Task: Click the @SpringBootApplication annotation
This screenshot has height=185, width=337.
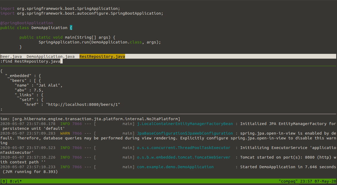Action: pos(27,23)
